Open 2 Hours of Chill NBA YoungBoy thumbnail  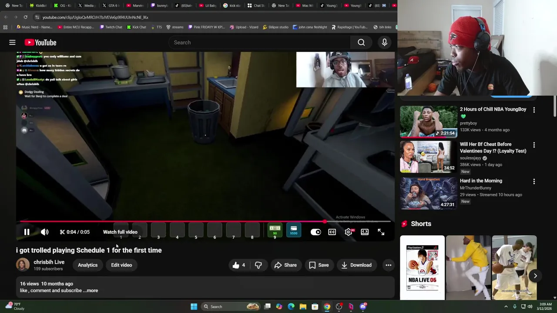[x=429, y=122]
